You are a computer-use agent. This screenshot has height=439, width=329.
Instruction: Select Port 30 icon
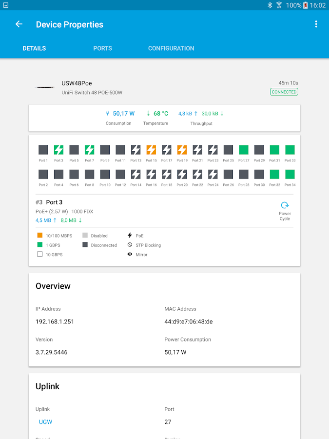click(x=259, y=174)
